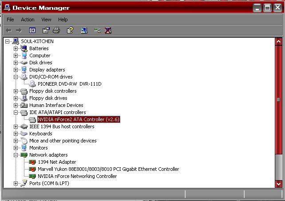Click the PIONEER DVD-RW drive icon
The height and width of the screenshot is (201, 285).
[x=32, y=84]
